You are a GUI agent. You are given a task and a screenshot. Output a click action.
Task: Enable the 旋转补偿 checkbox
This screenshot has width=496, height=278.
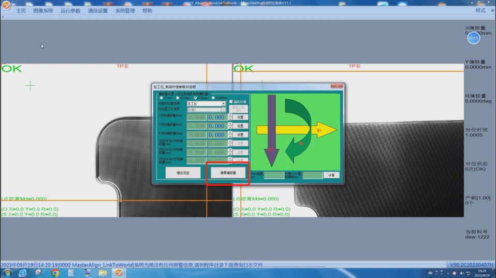pyautogui.click(x=231, y=102)
